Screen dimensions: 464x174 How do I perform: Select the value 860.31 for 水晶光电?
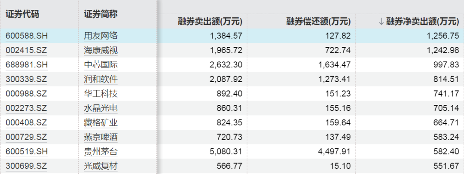click(229, 108)
